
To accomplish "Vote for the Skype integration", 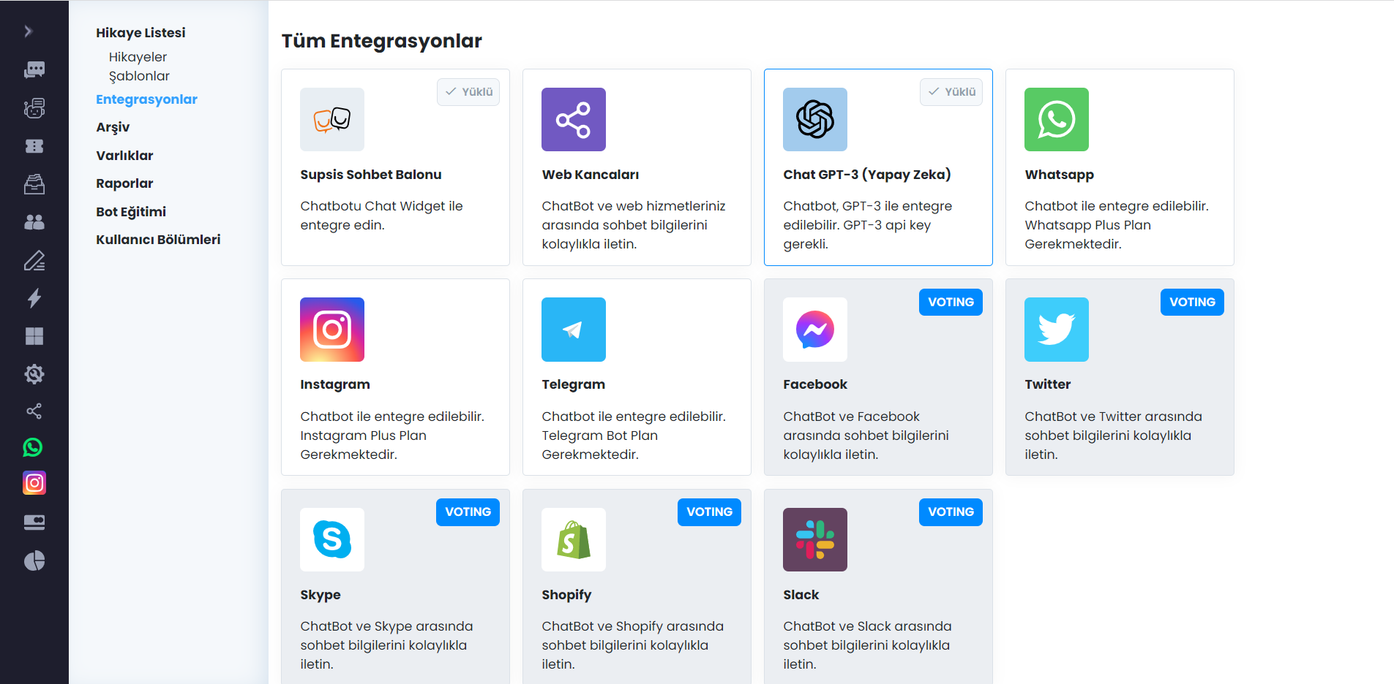I will pyautogui.click(x=468, y=512).
